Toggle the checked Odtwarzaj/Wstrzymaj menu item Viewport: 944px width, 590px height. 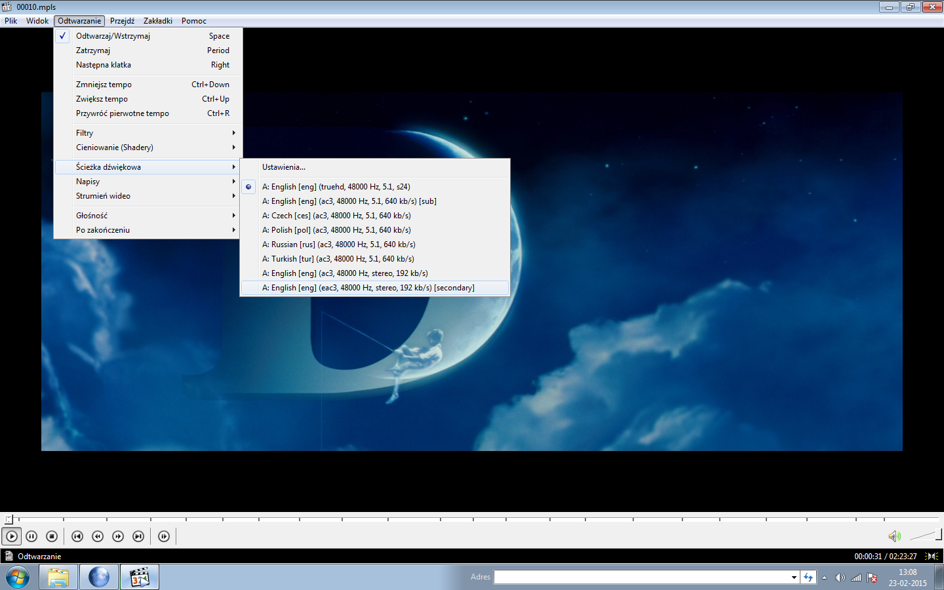click(148, 36)
